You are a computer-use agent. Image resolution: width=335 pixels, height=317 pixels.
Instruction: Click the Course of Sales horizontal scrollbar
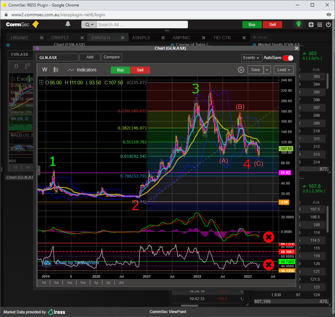tap(190, 306)
